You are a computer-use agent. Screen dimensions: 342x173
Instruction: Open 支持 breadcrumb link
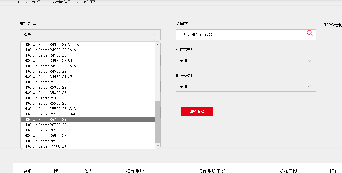36,2
